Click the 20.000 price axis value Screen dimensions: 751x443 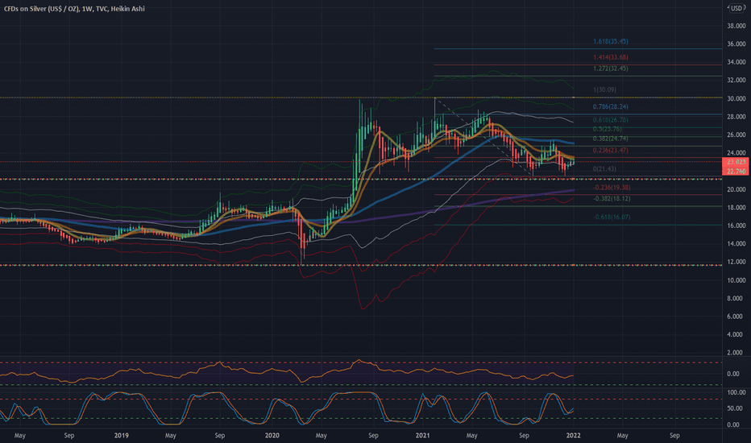(736, 189)
